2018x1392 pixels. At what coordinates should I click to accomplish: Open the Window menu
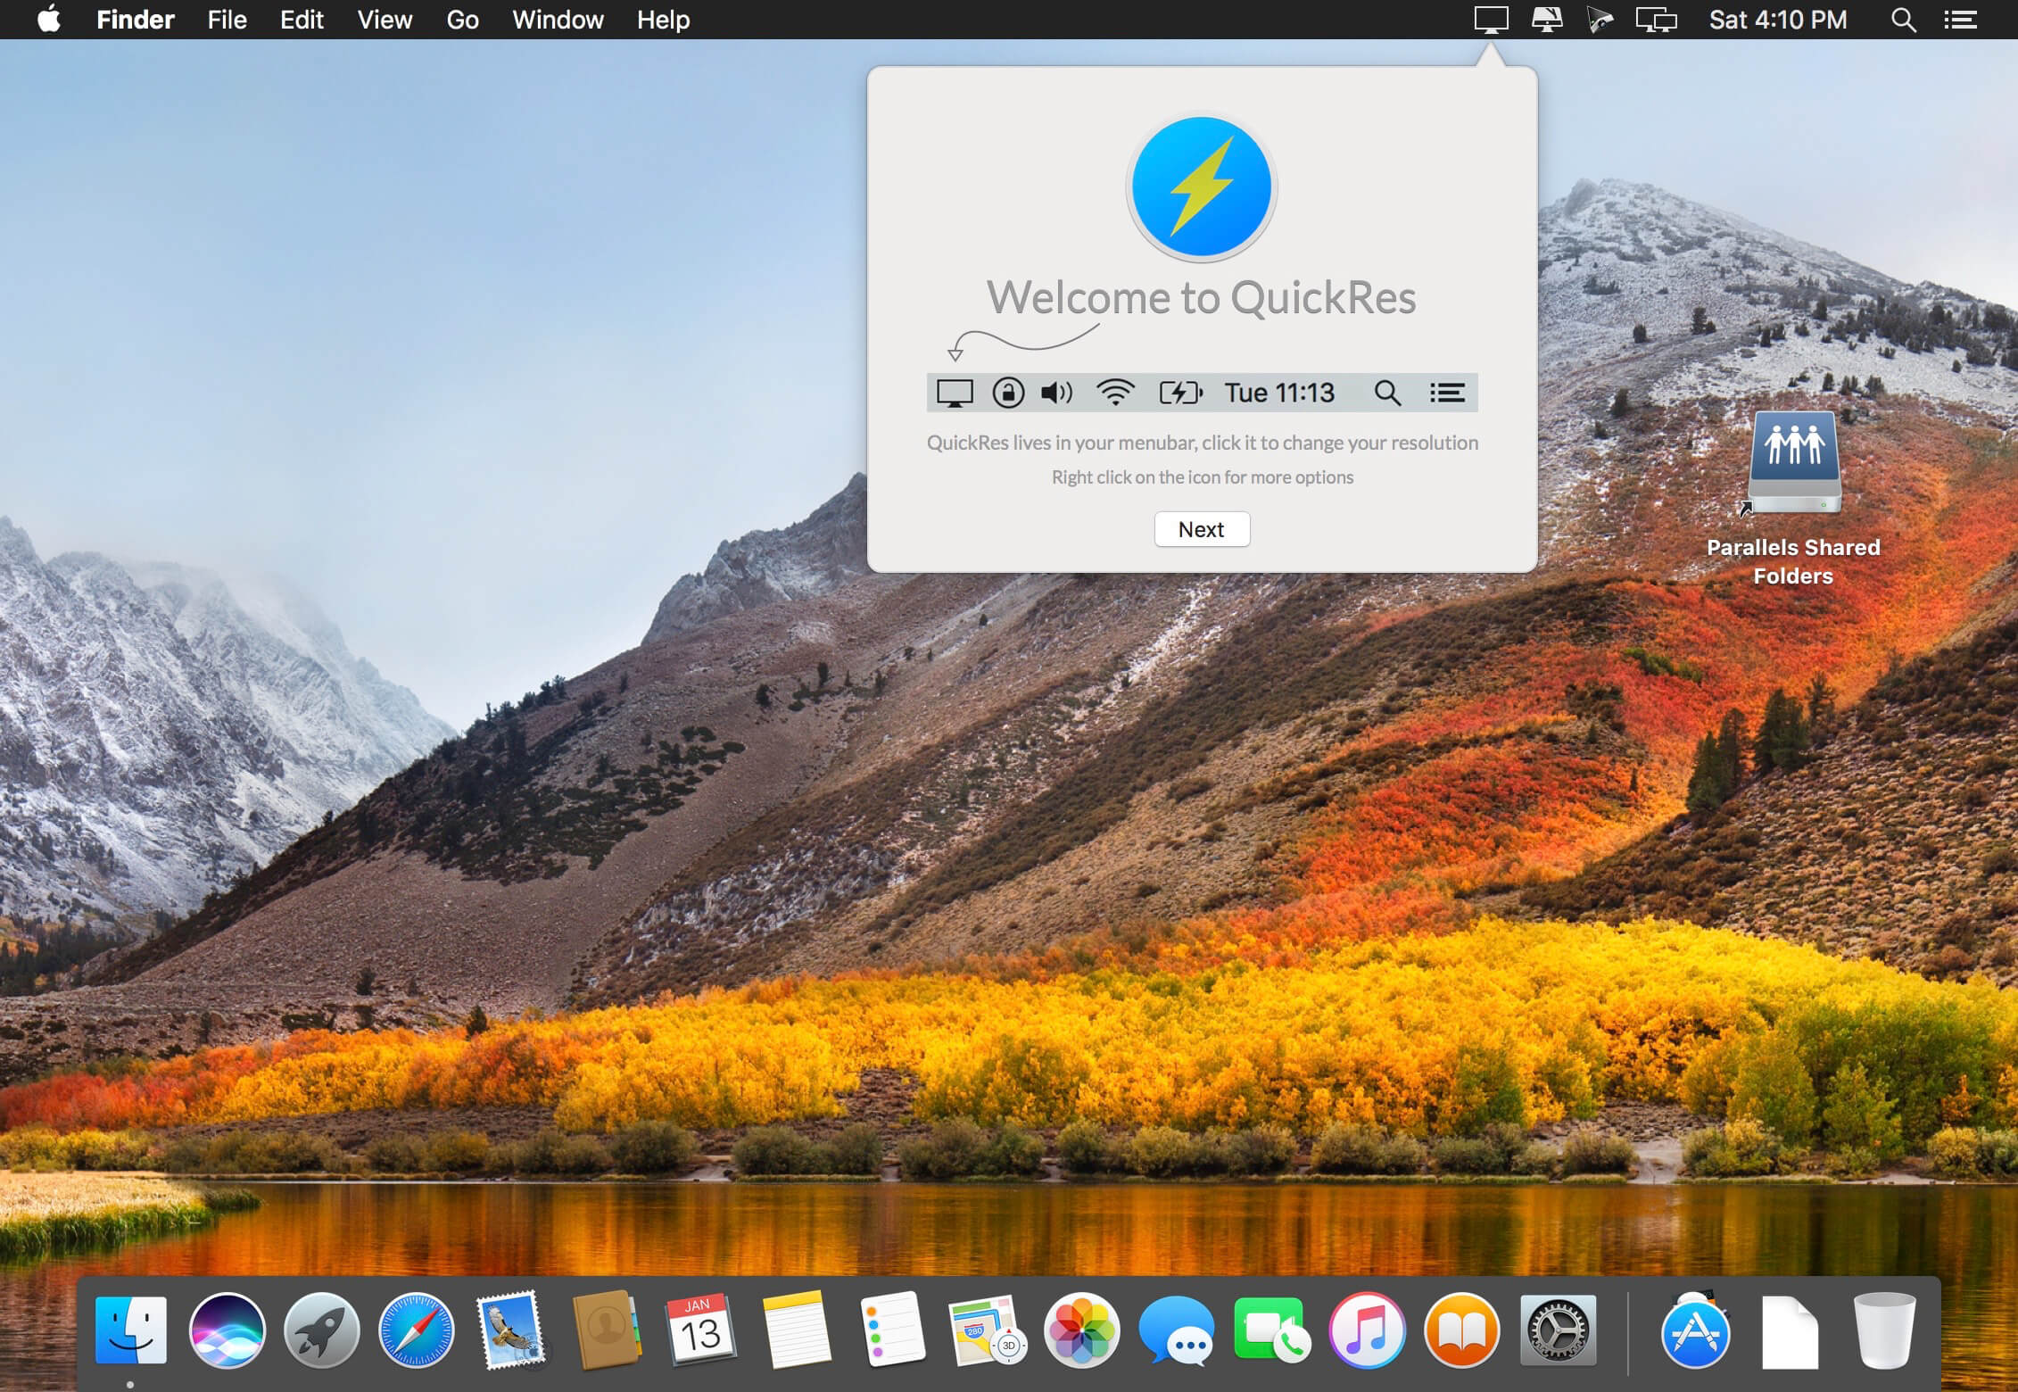click(558, 20)
